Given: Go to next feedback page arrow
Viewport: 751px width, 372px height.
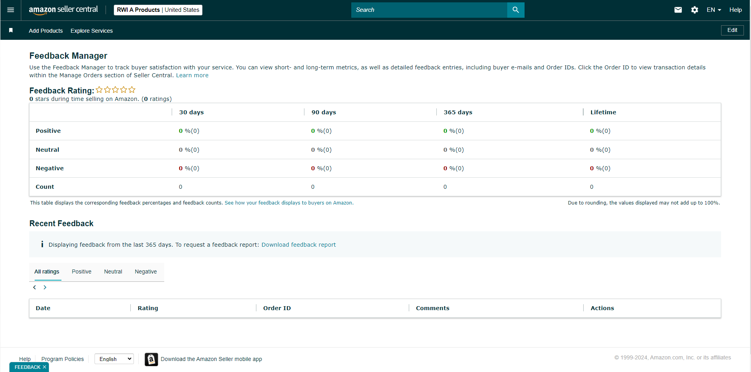Looking at the screenshot, I should [45, 287].
